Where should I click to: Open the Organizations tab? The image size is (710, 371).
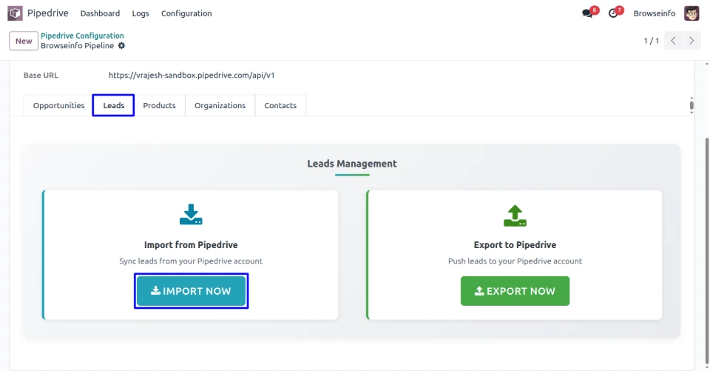pos(220,106)
